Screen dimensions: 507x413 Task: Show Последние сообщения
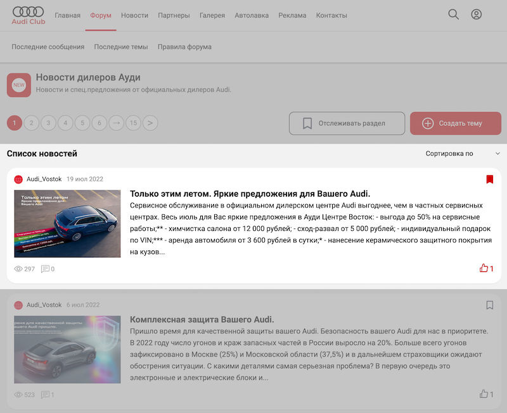click(48, 47)
